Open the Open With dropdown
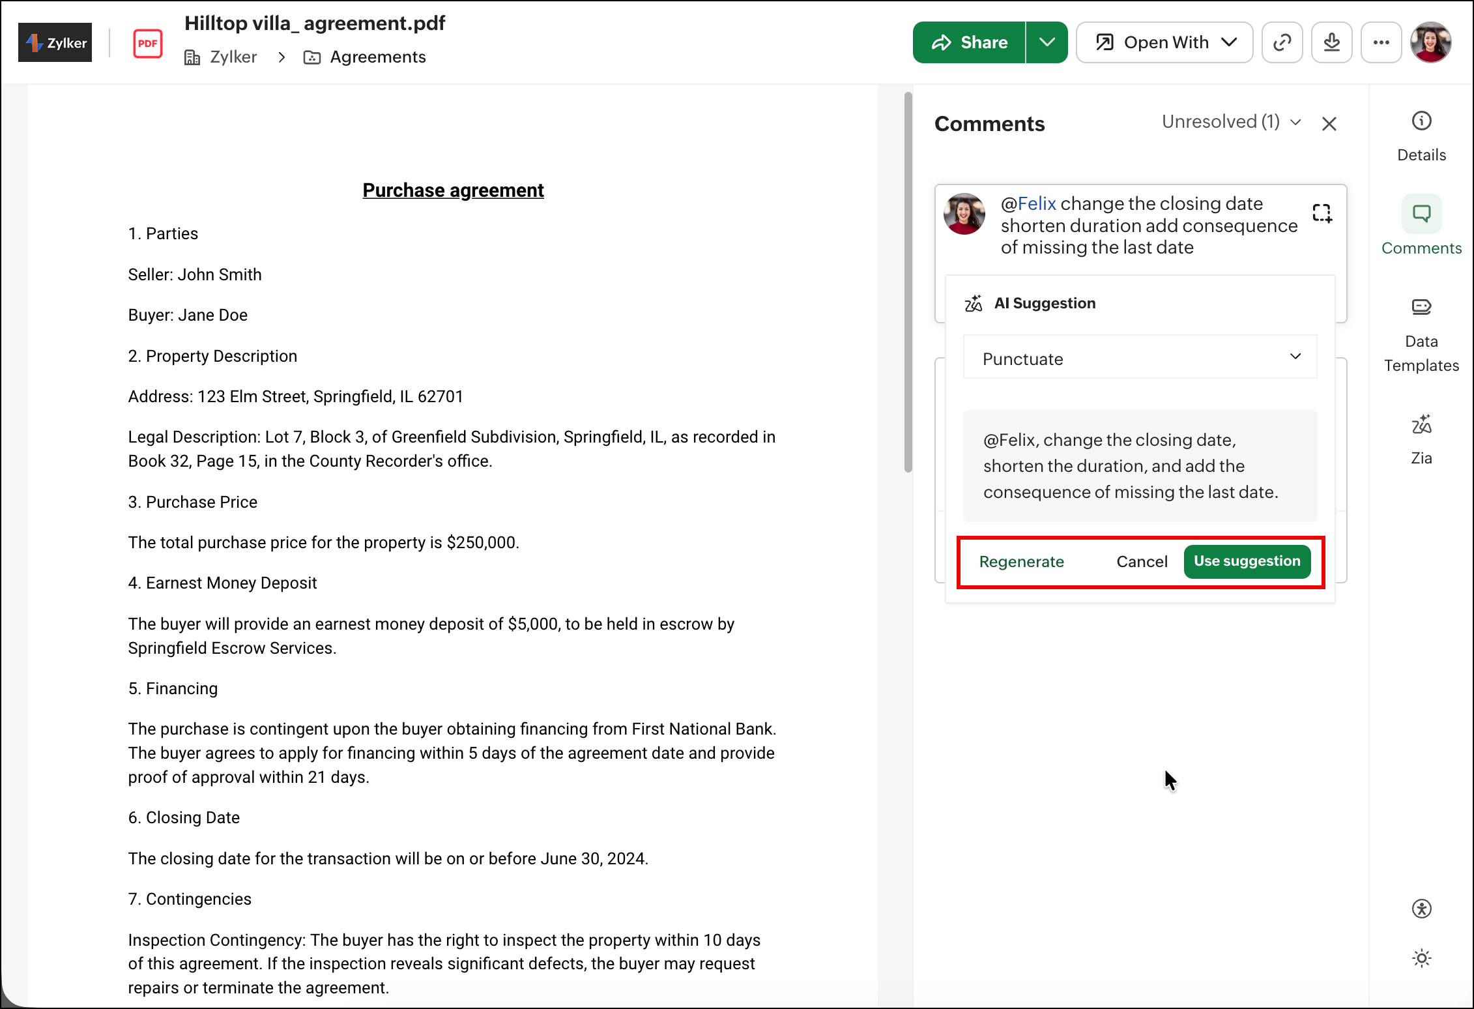This screenshot has height=1009, width=1474. click(1164, 42)
